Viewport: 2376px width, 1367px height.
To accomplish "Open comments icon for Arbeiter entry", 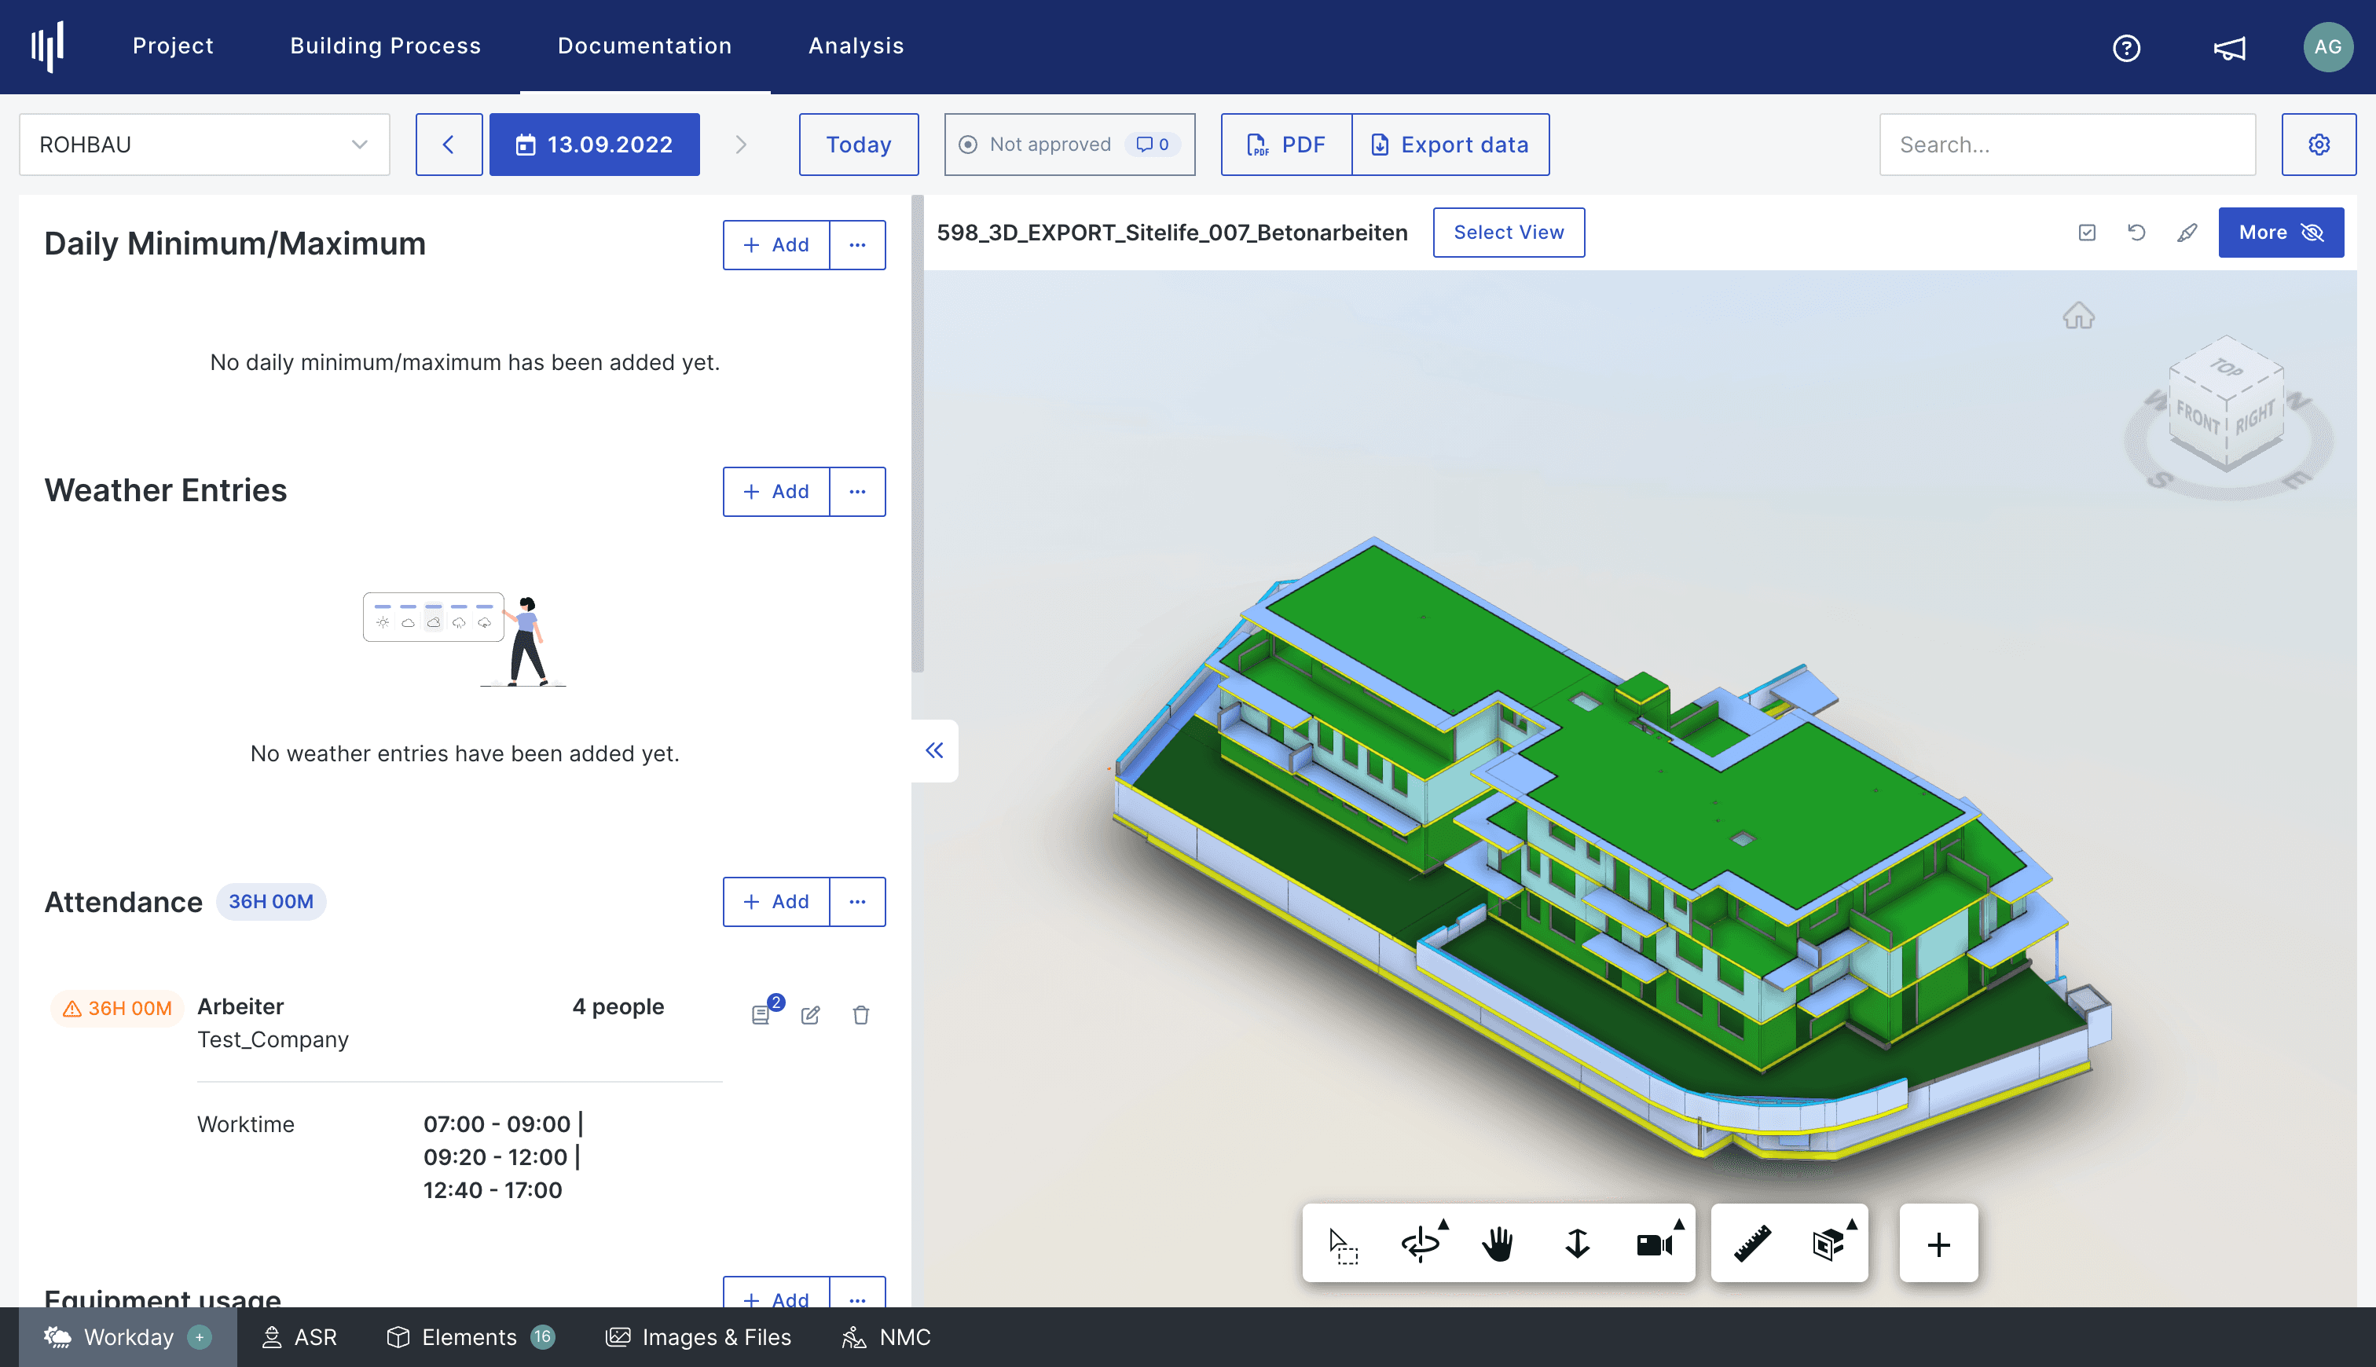I will [x=761, y=1014].
